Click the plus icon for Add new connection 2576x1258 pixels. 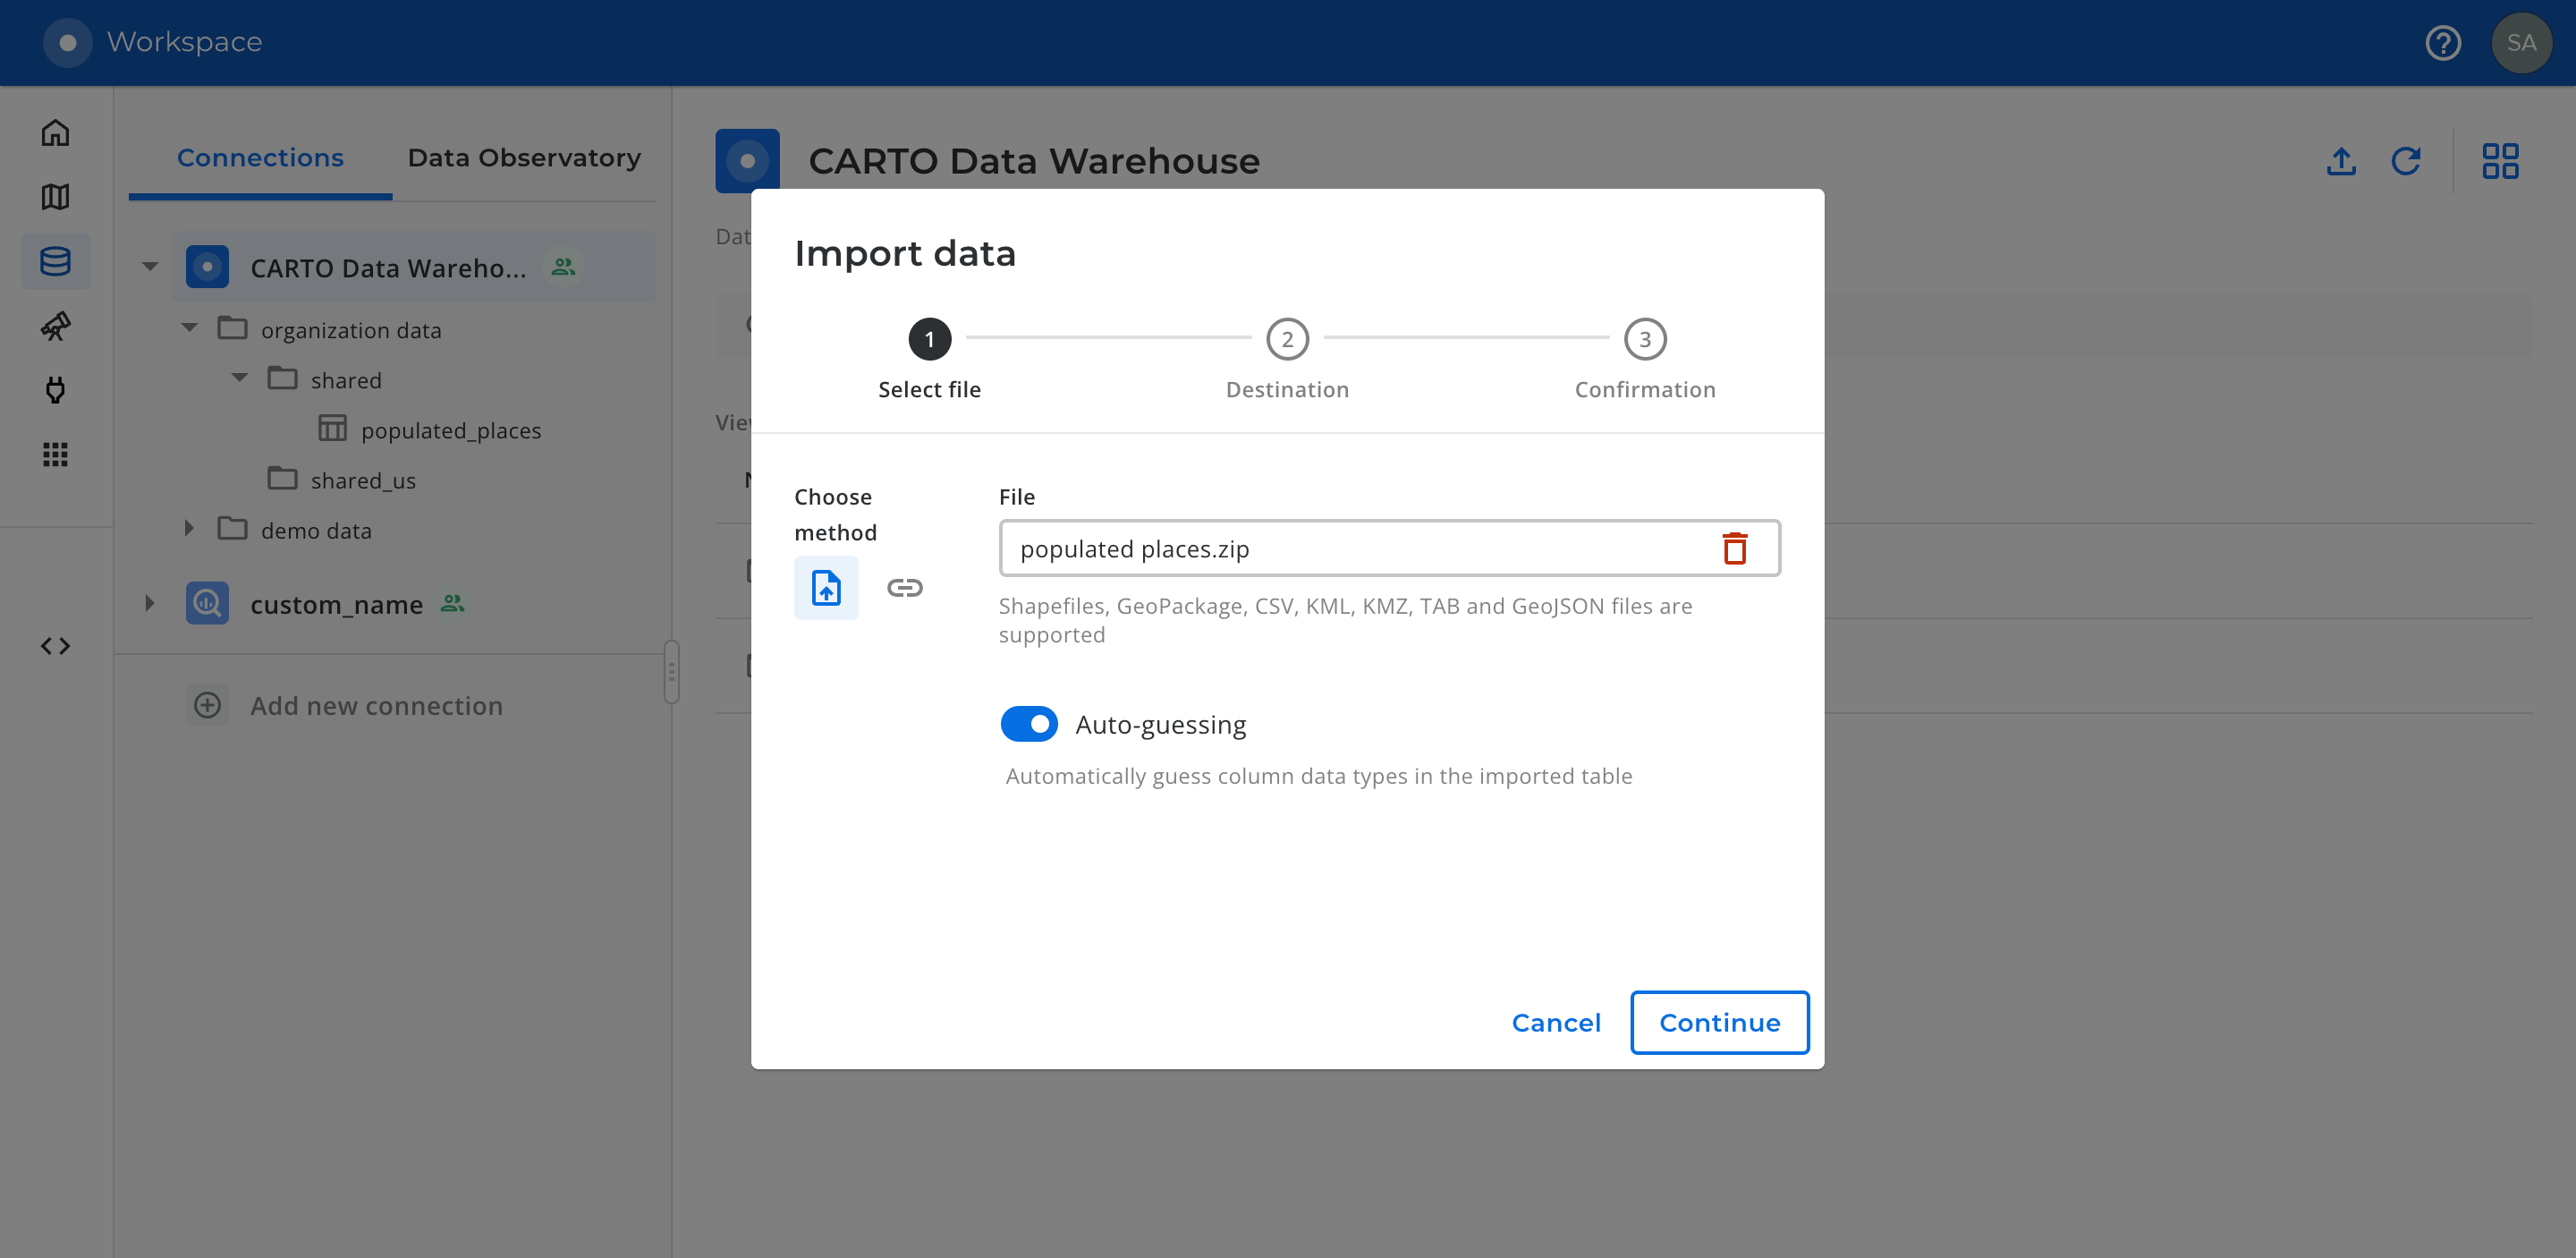point(207,705)
